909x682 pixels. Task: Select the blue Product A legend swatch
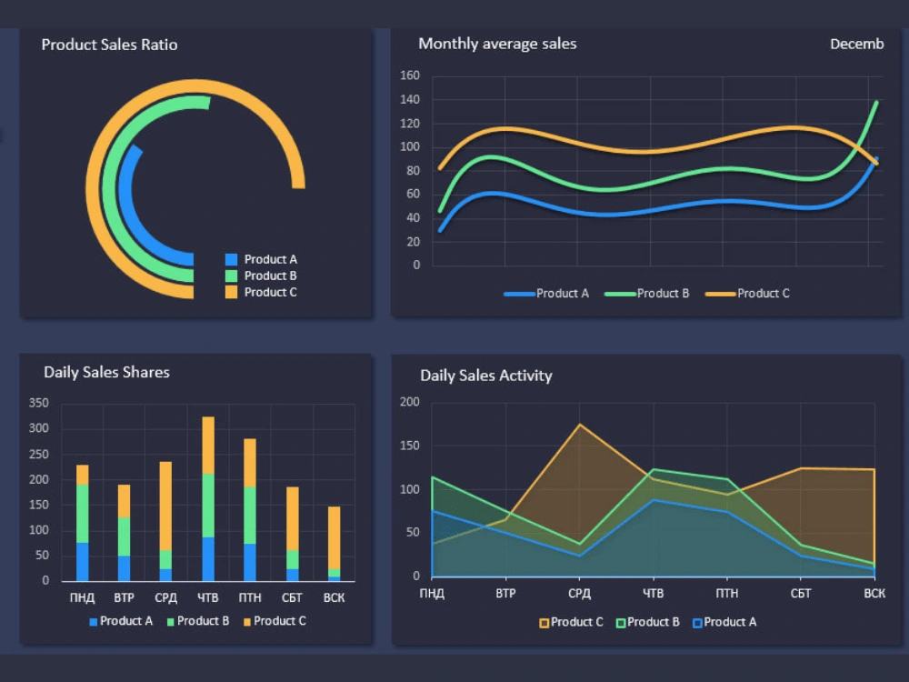(232, 259)
